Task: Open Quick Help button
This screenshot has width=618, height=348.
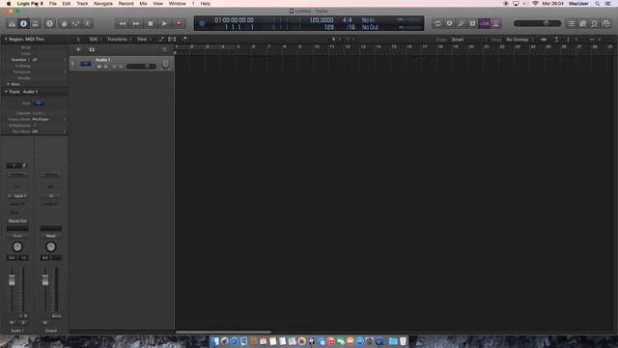Action: click(49, 23)
